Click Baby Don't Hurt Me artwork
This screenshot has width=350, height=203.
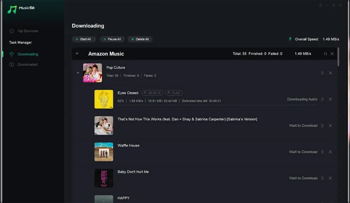pyautogui.click(x=103, y=178)
